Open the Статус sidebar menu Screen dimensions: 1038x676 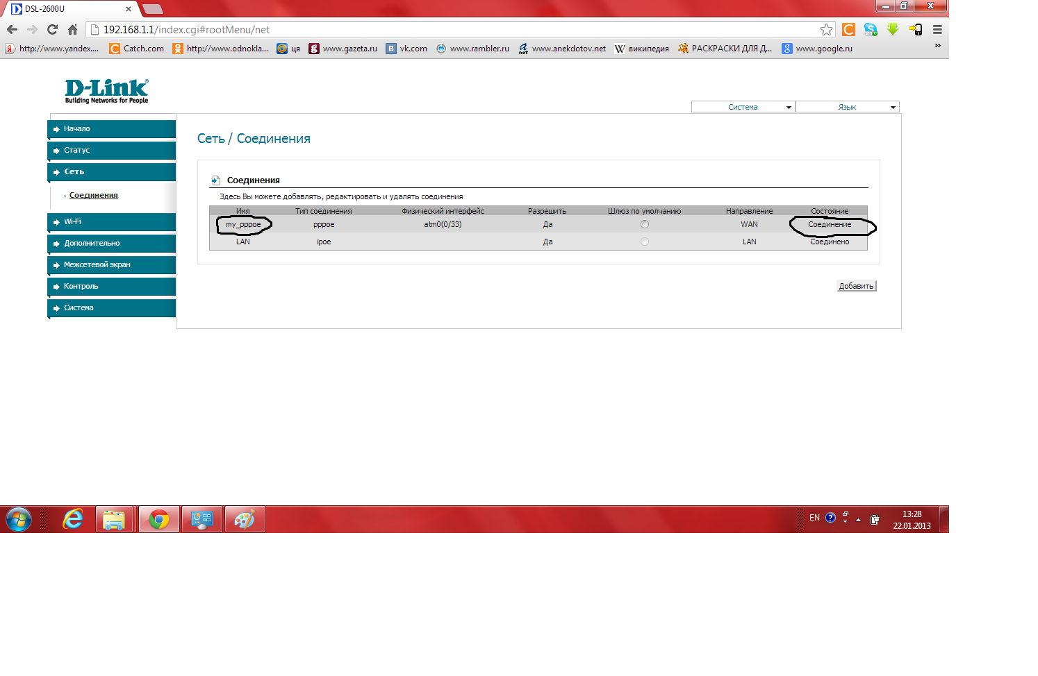click(112, 150)
